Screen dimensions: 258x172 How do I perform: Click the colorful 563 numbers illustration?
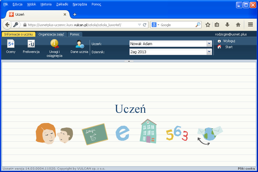tap(177, 133)
